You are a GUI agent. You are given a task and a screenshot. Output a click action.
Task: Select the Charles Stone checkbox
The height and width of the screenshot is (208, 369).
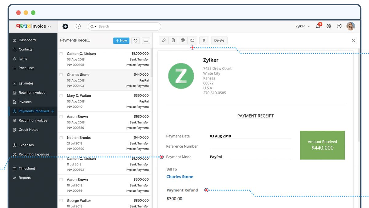[x=61, y=75]
